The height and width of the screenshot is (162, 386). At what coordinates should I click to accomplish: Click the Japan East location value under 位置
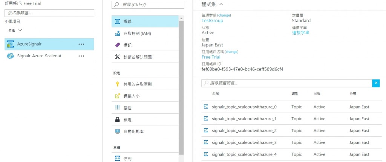pyautogui.click(x=212, y=45)
